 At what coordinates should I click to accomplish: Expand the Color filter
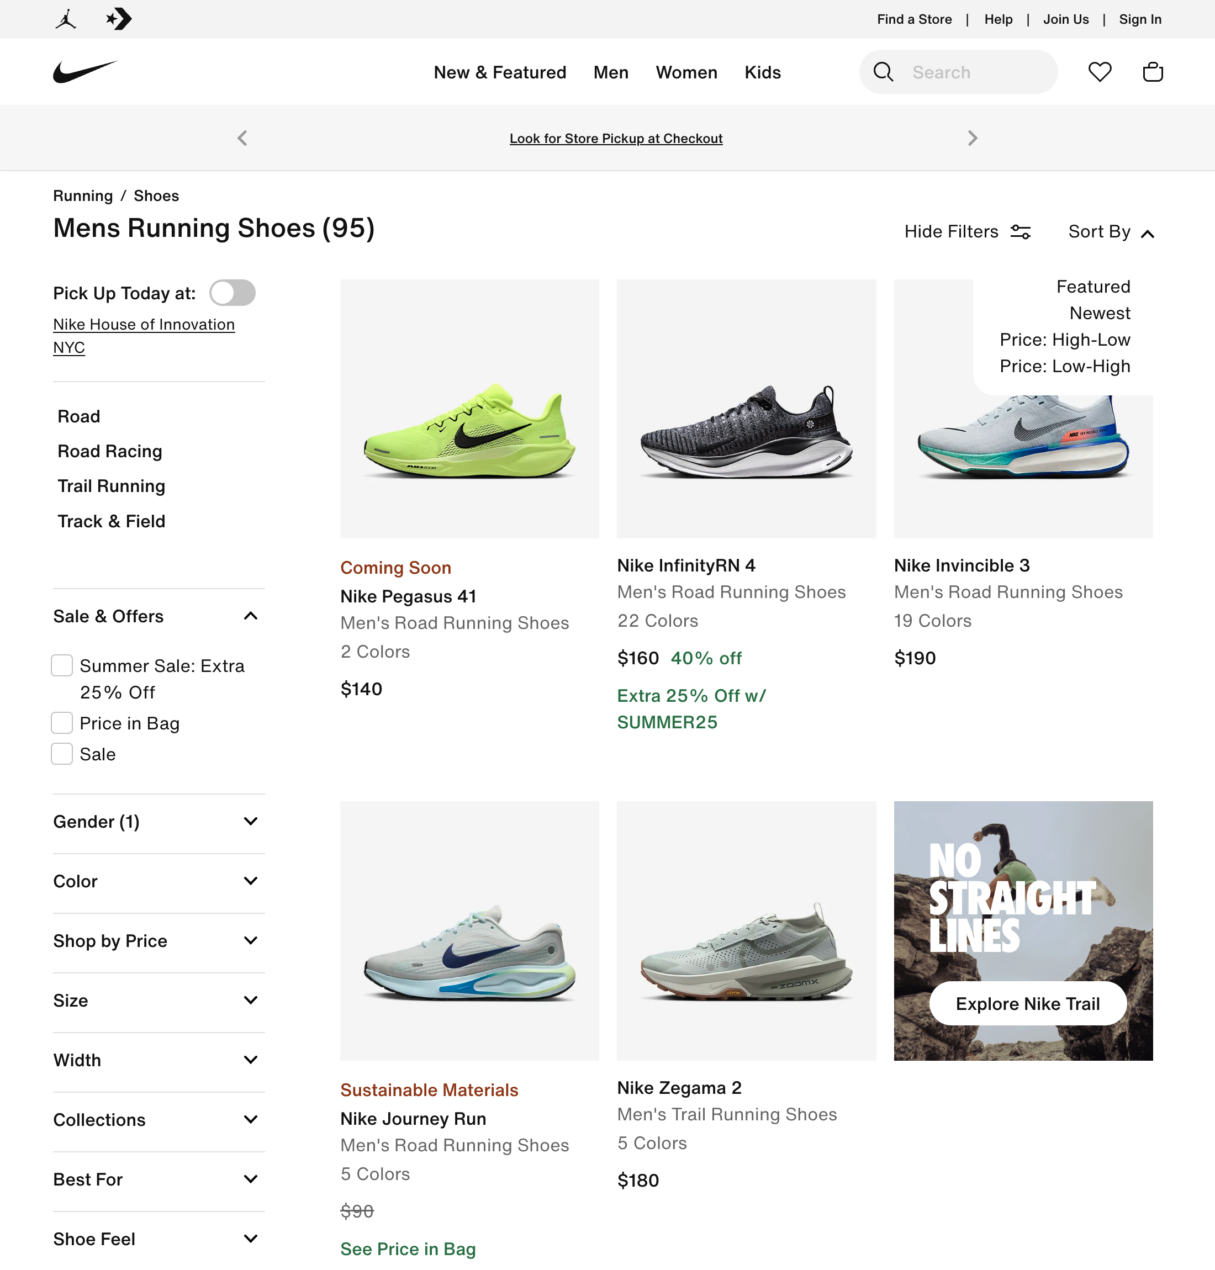[x=251, y=881]
